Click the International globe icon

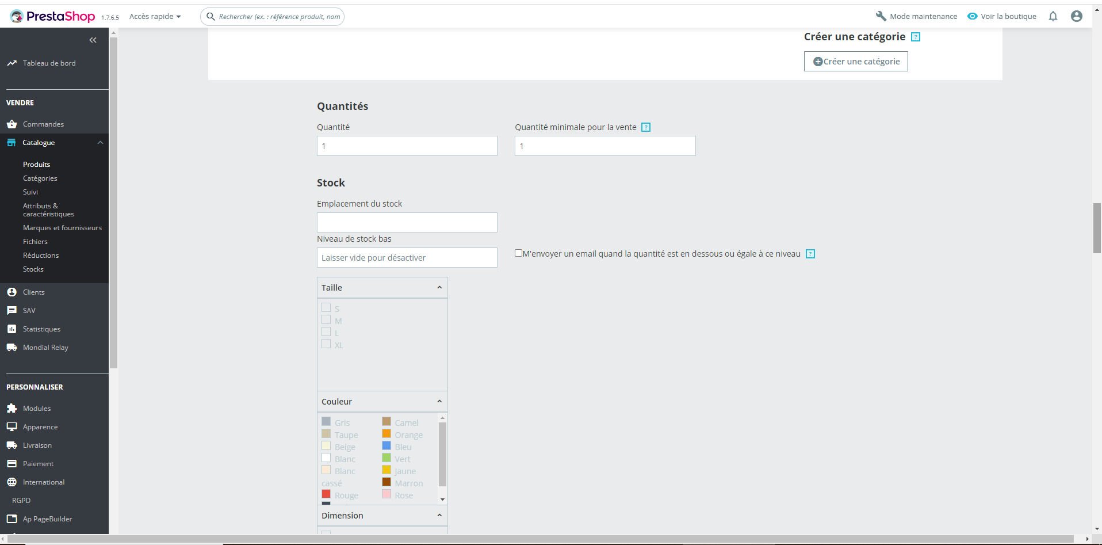tap(12, 482)
